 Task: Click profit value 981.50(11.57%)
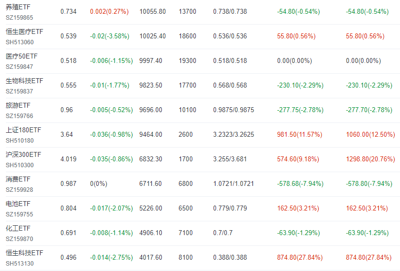(x=300, y=134)
